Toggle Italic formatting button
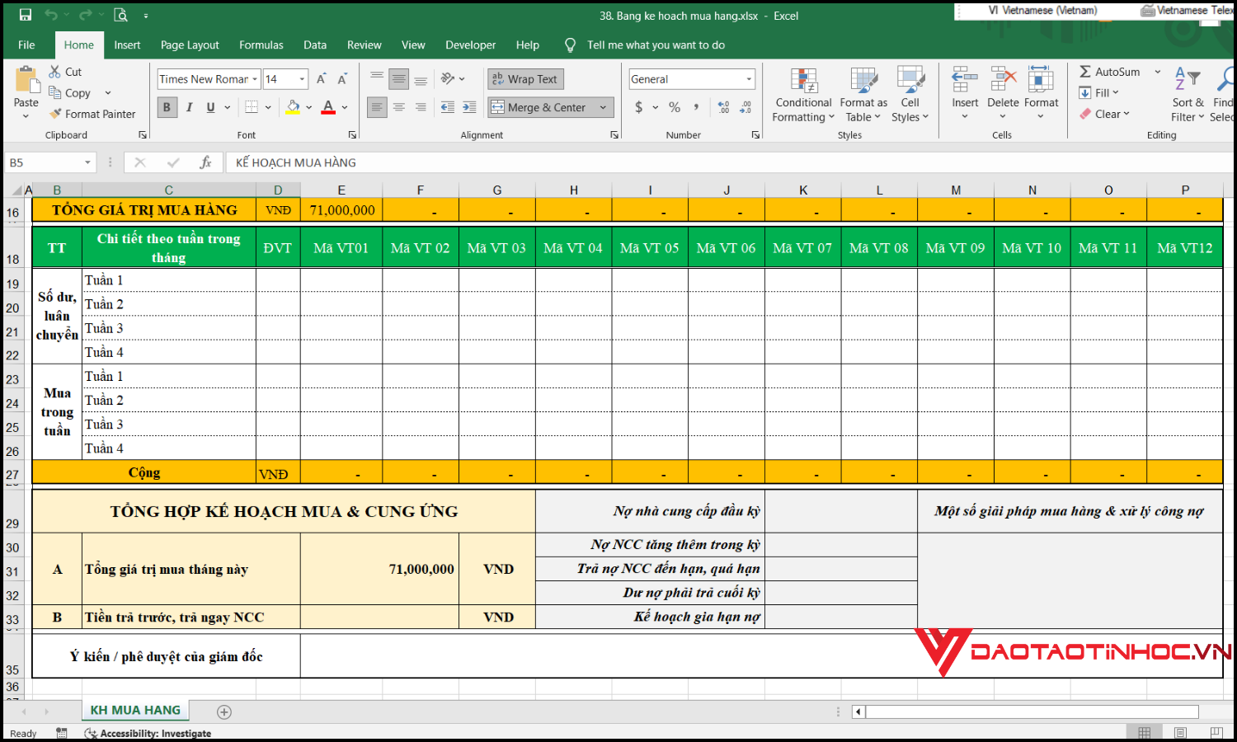 tap(189, 107)
